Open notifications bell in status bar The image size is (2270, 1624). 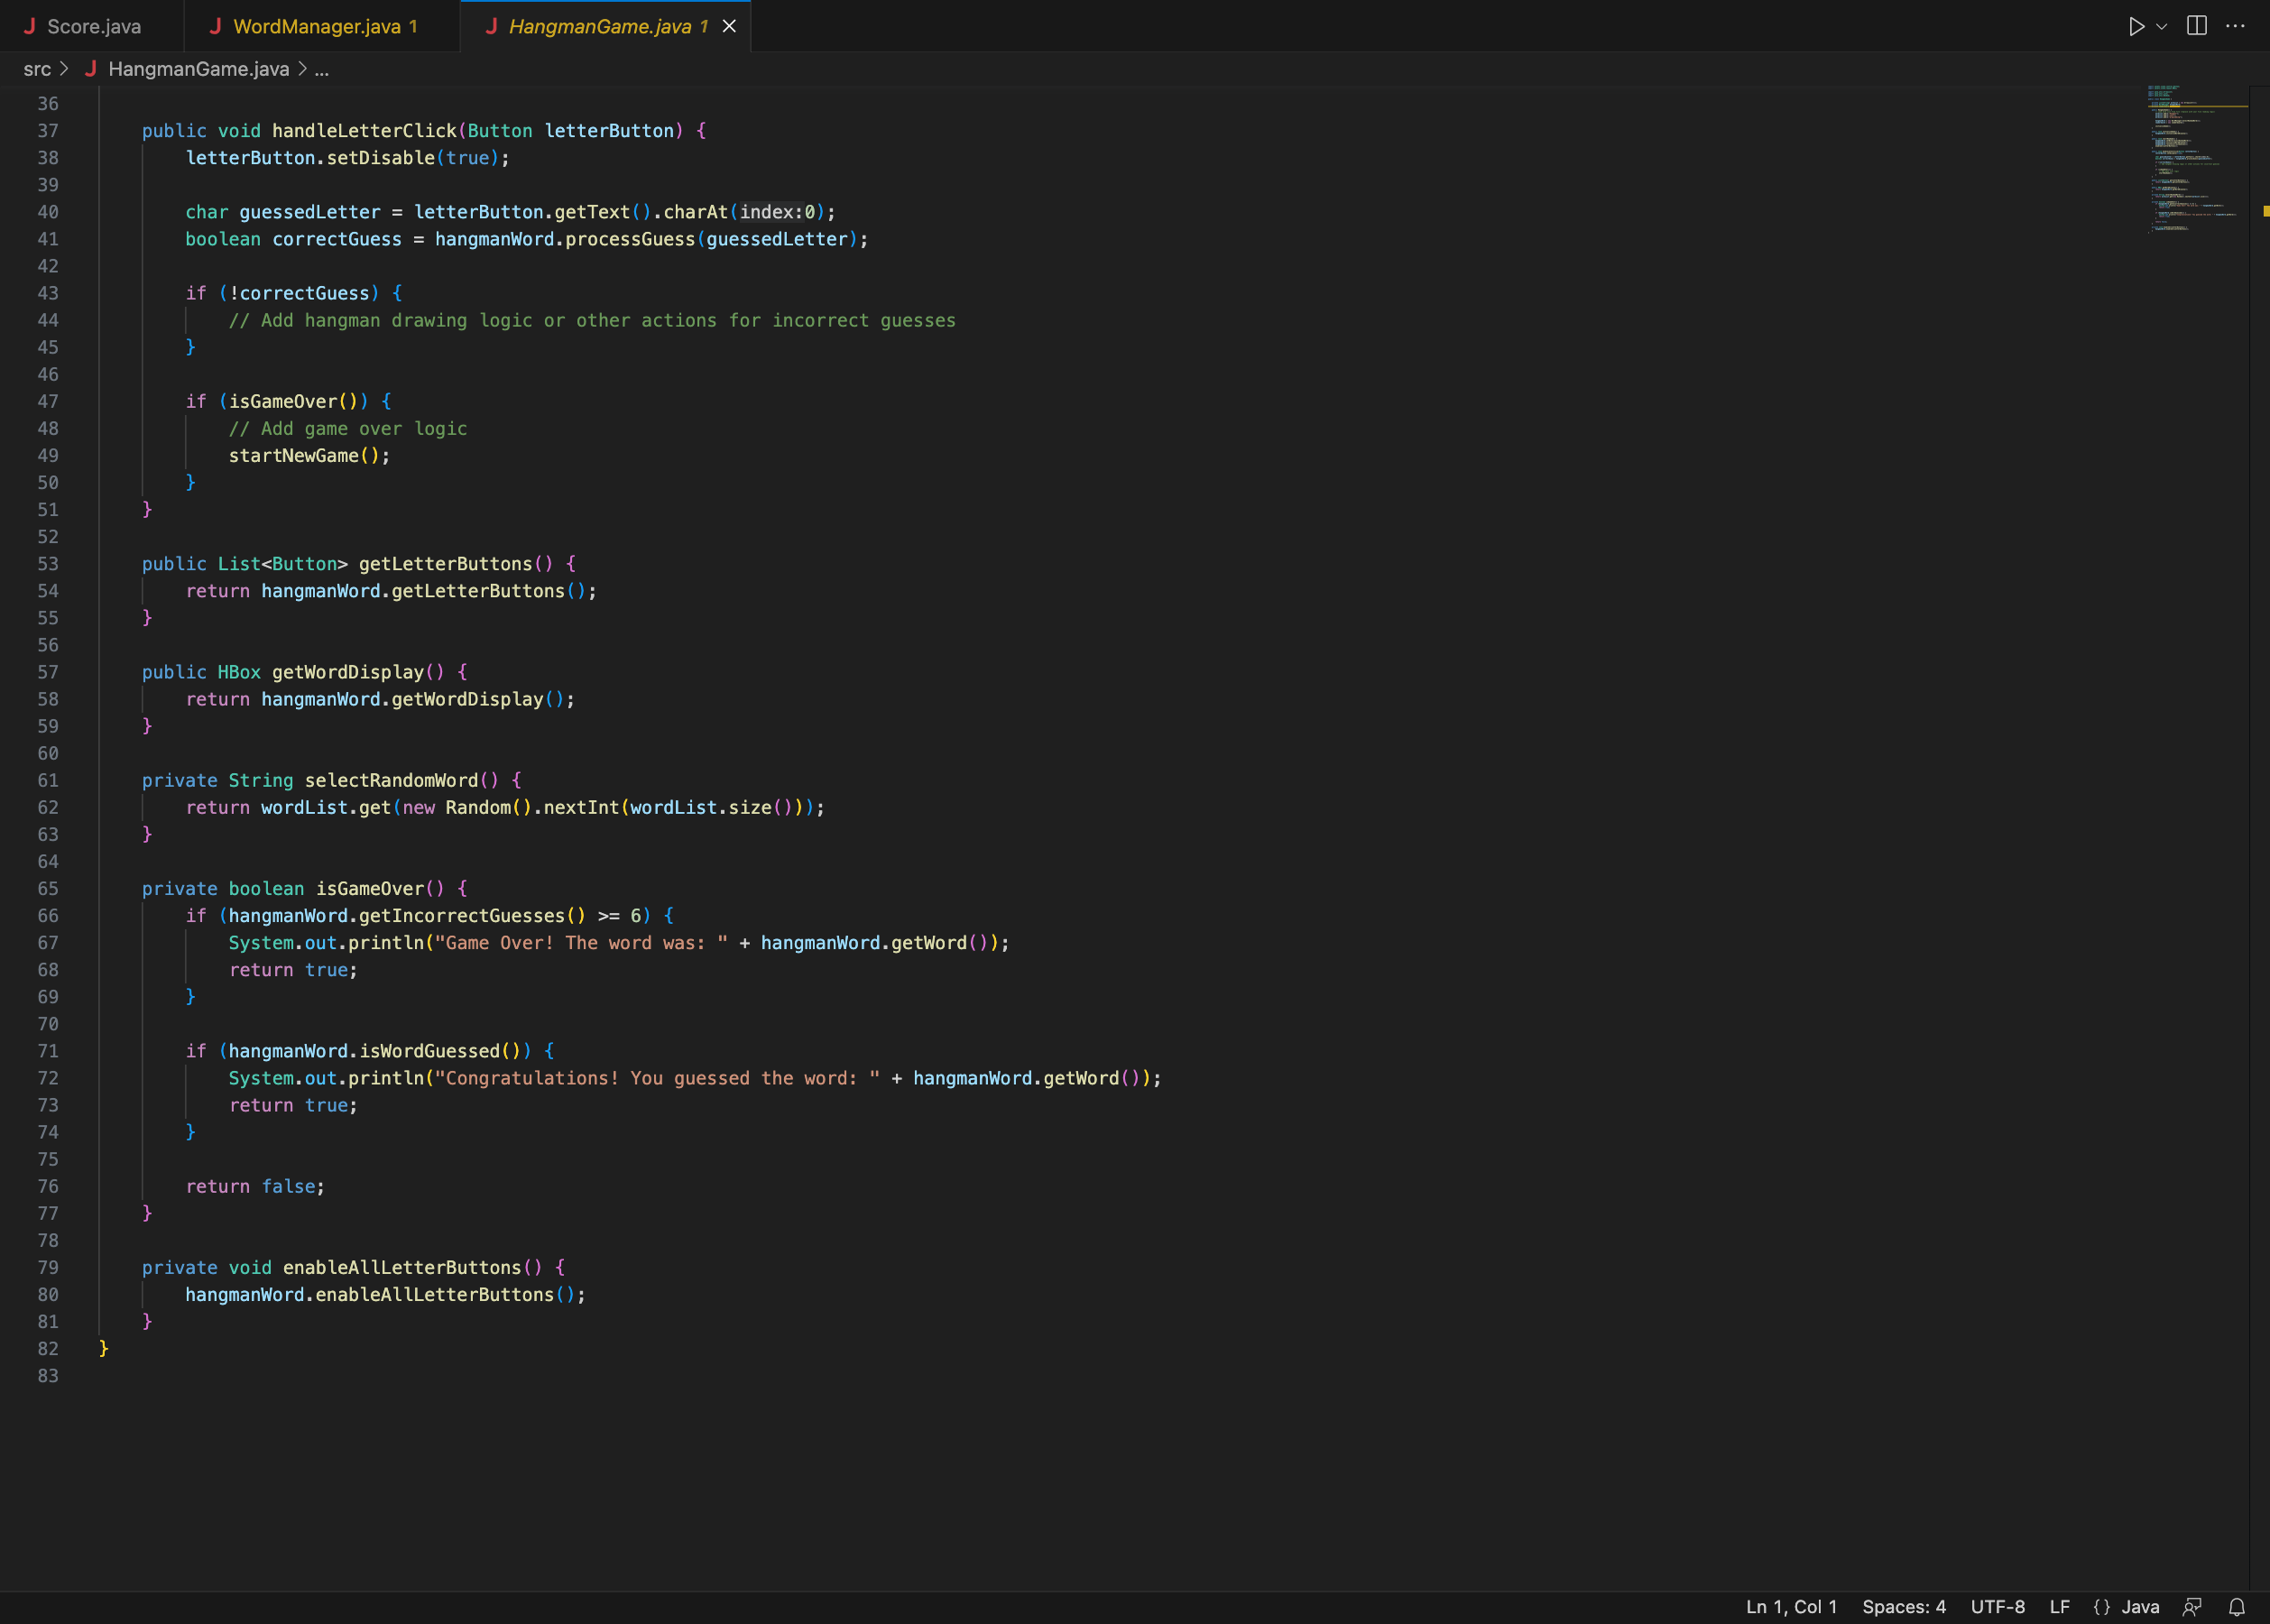2237,1607
